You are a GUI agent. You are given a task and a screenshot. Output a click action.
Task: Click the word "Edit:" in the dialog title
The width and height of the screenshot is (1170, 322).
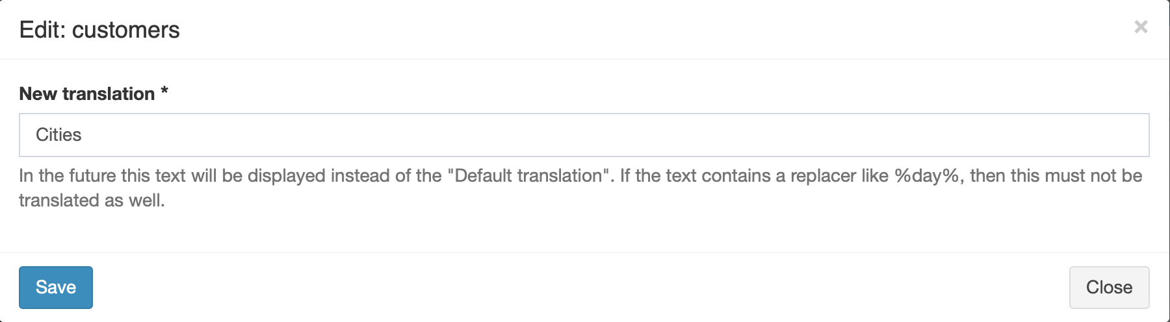(x=43, y=30)
